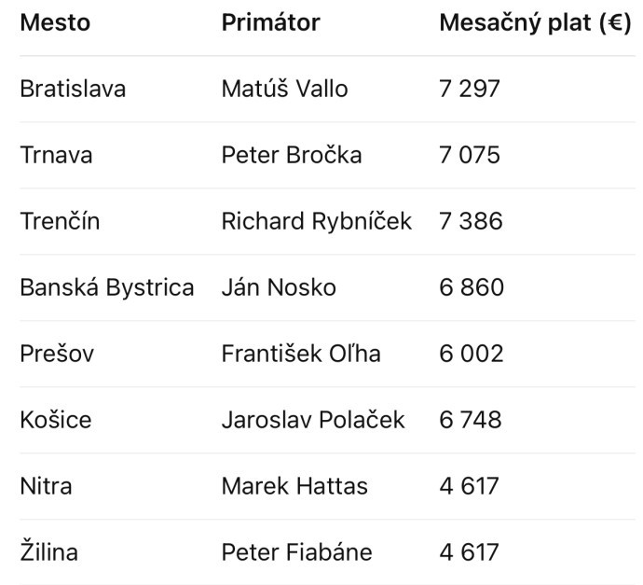Click Peter Fiabáne in Žilina row
643x585 pixels.
297,552
